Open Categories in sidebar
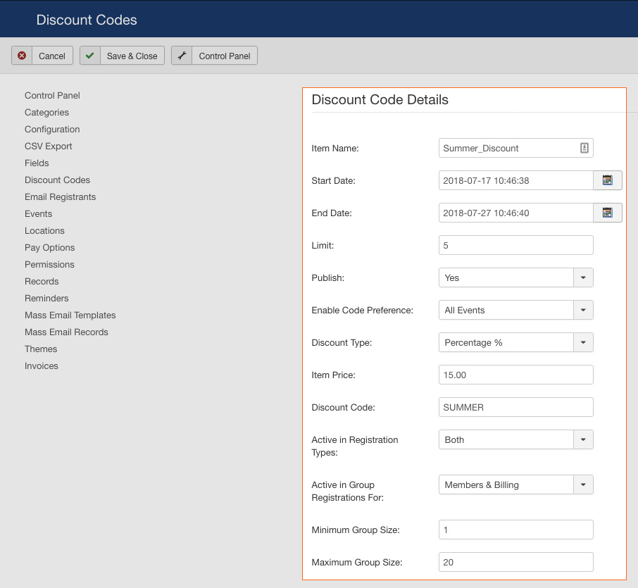The image size is (638, 588). (46, 112)
